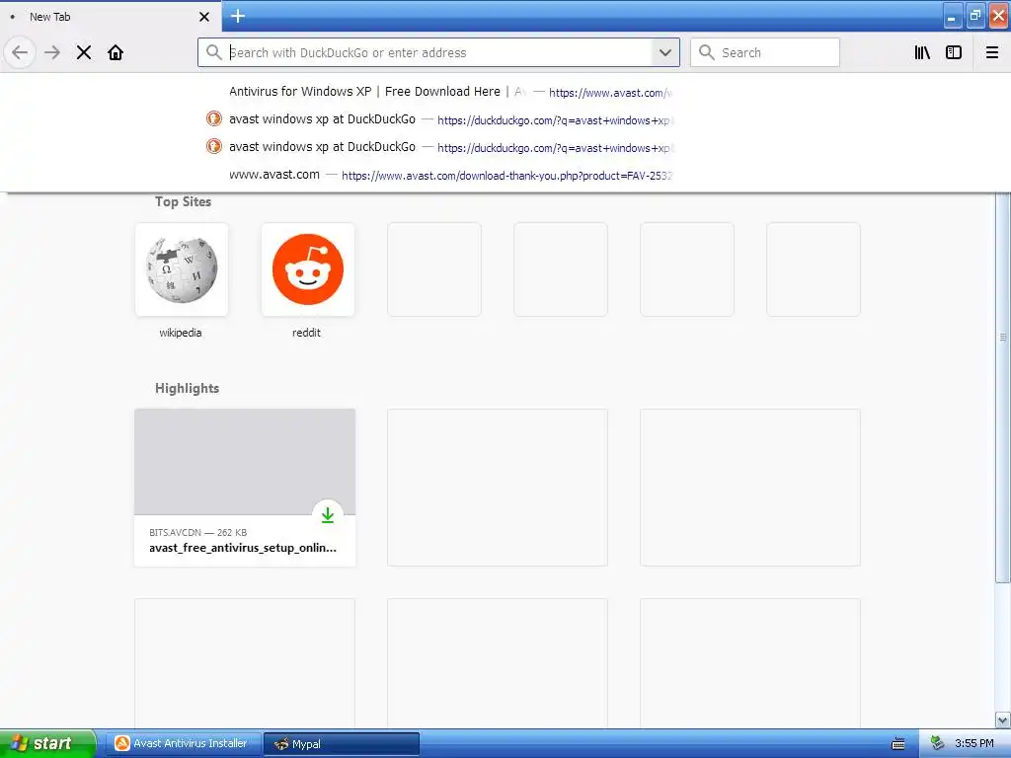The image size is (1011, 758).
Task: Click inside the Search box
Action: pyautogui.click(x=765, y=52)
